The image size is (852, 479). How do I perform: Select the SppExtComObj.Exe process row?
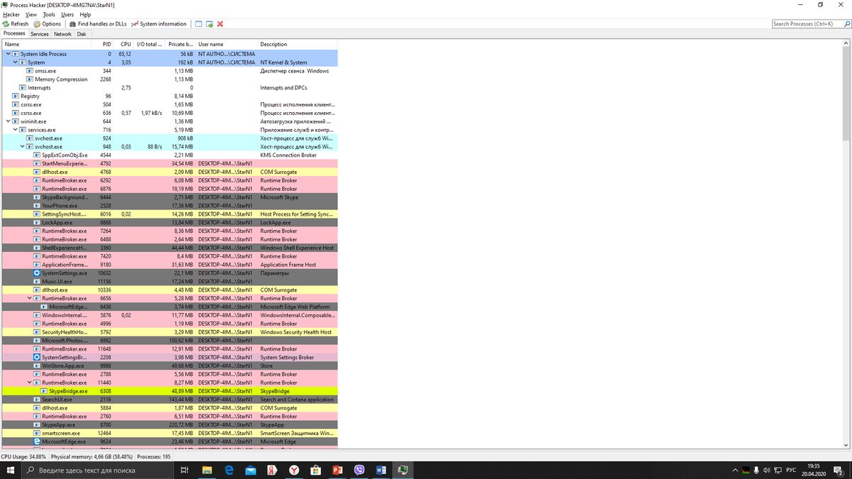tap(169, 155)
